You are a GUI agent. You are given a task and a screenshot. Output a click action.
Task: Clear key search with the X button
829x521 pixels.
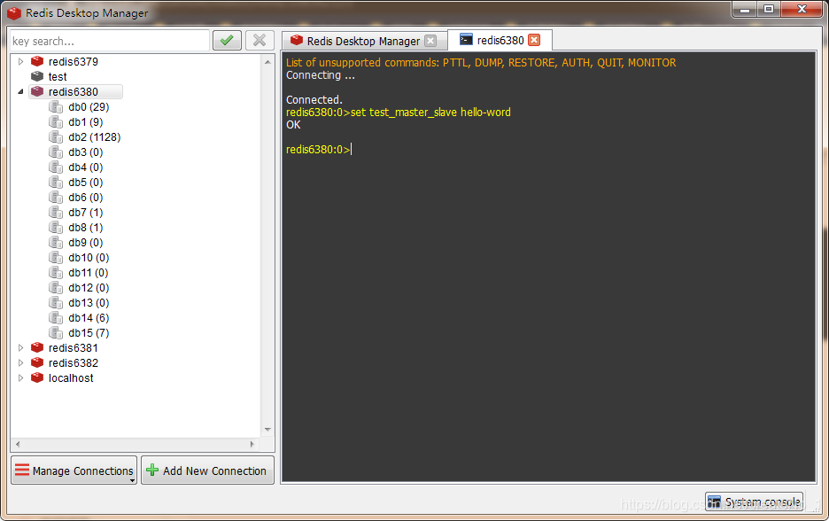pyautogui.click(x=260, y=40)
